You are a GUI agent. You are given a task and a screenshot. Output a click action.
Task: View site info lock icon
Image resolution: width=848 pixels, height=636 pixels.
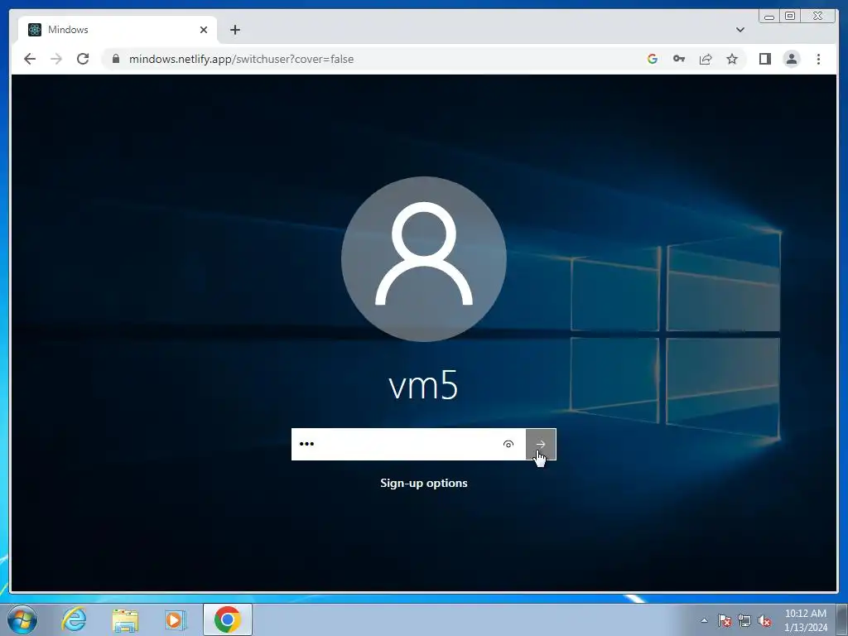(x=115, y=59)
